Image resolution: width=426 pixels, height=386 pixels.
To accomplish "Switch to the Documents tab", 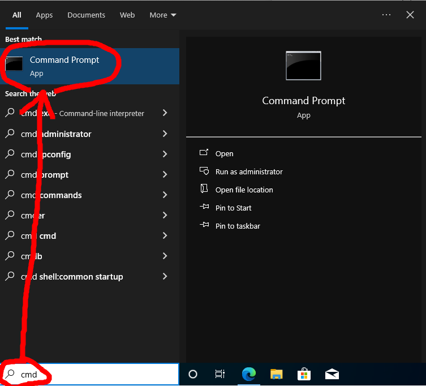I will 86,15.
